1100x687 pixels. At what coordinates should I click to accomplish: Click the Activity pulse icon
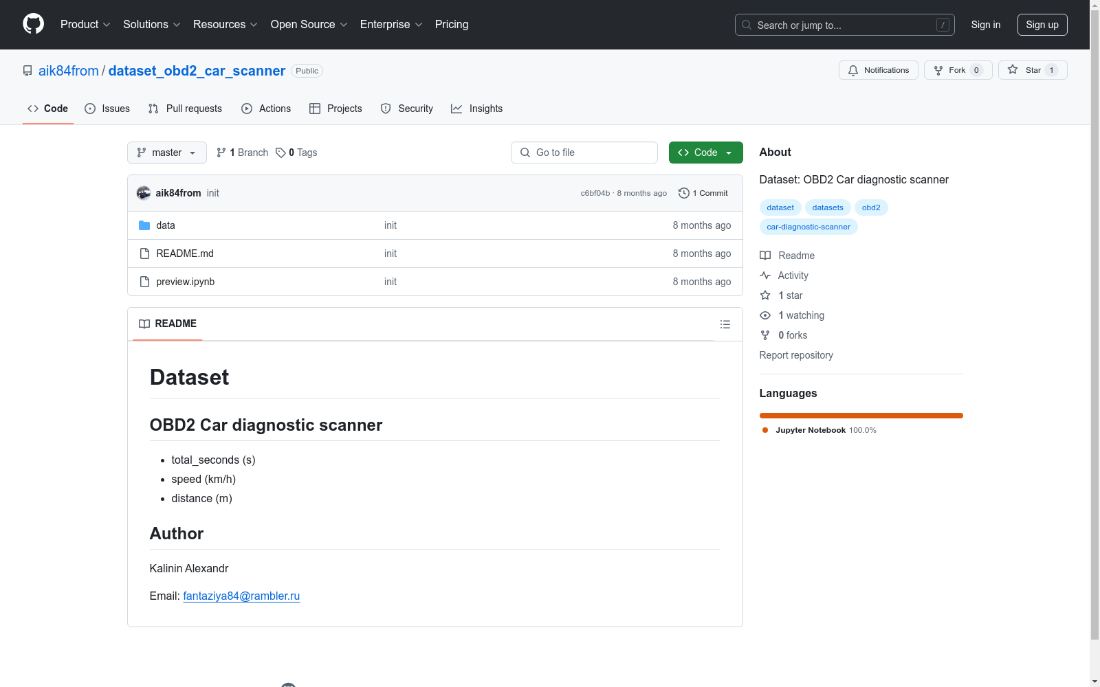click(x=765, y=275)
